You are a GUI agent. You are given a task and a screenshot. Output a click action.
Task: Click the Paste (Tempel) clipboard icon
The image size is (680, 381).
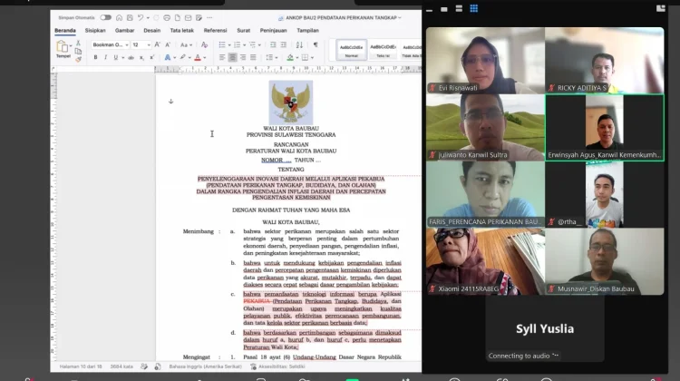[x=62, y=46]
